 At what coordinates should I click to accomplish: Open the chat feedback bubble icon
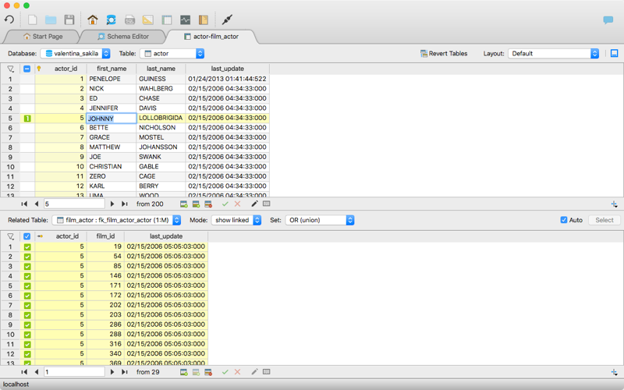tap(608, 20)
